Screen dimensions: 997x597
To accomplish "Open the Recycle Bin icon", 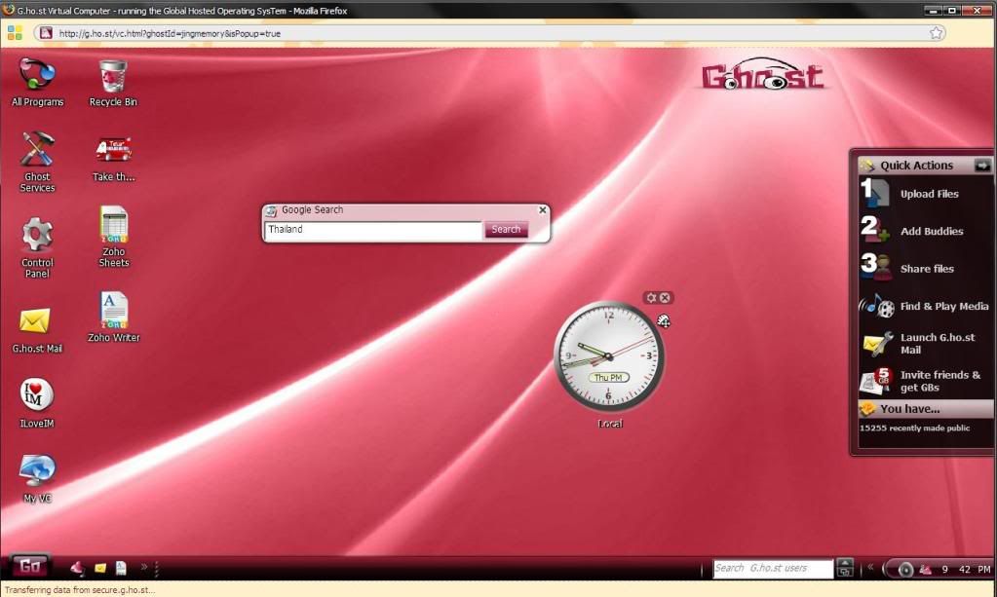I will (x=113, y=83).
